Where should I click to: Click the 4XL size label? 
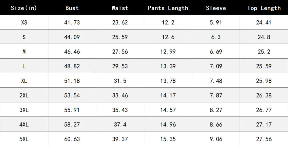click(x=24, y=124)
